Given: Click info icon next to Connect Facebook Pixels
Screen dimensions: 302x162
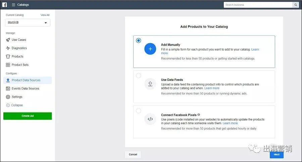Looking at the screenshot, I should coord(199,115).
